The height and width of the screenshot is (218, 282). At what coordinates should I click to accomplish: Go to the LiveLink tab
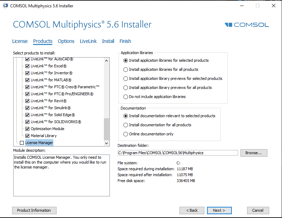pos(88,41)
